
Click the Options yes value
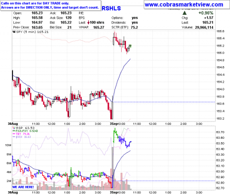pos(135,18)
